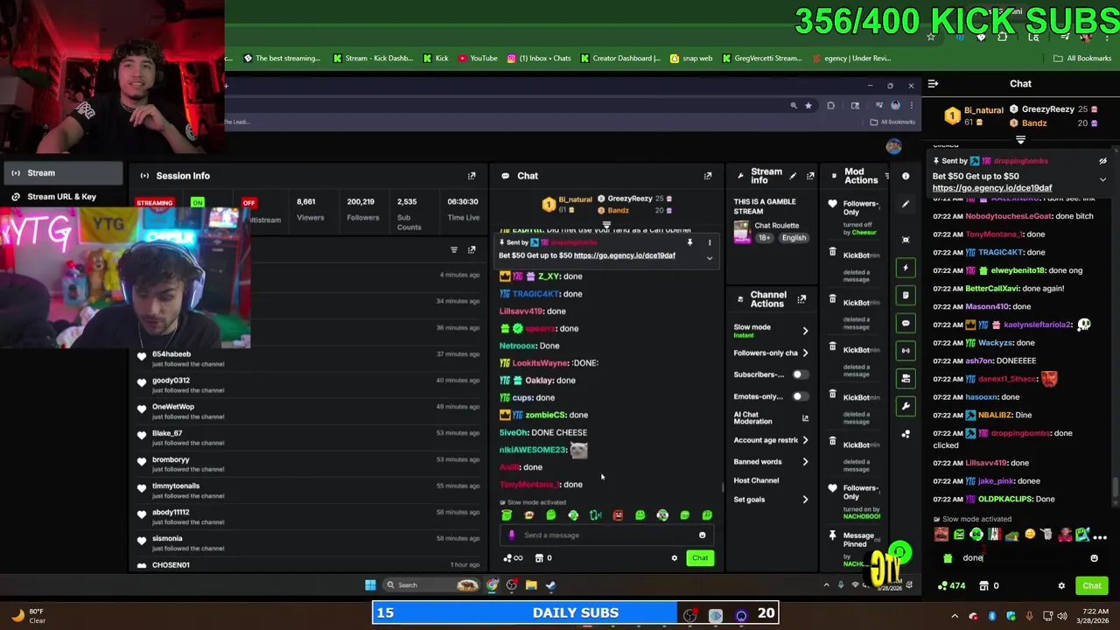Expand Slow mode settings
Screen dimensions: 1120x630
click(x=805, y=331)
